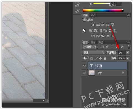This screenshot has height=109, width=133.
Task: Filter layers by adjustment layers icon
Action: pos(107,47)
